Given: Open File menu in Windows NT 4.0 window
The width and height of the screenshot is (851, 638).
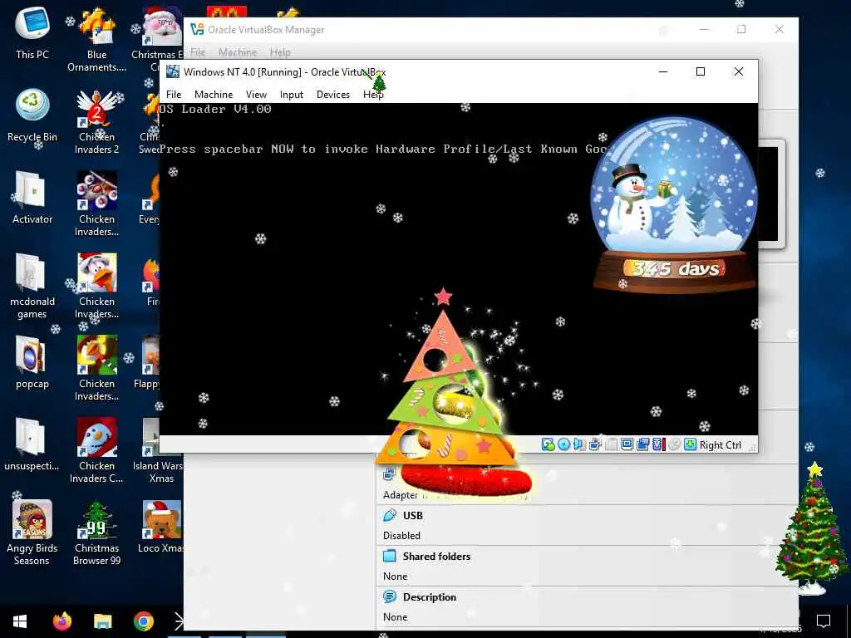Looking at the screenshot, I should pos(174,95).
